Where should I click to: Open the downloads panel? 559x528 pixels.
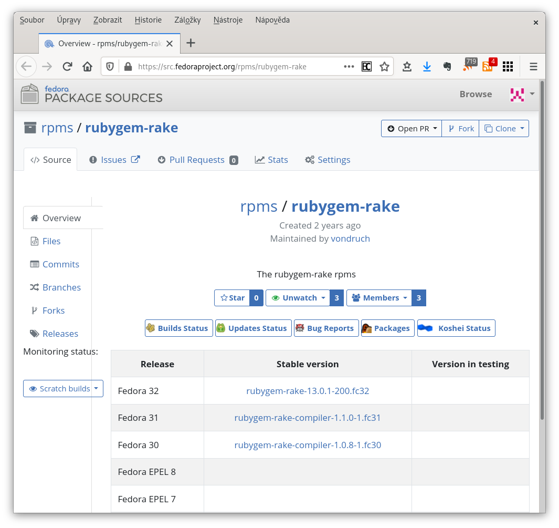click(x=427, y=66)
